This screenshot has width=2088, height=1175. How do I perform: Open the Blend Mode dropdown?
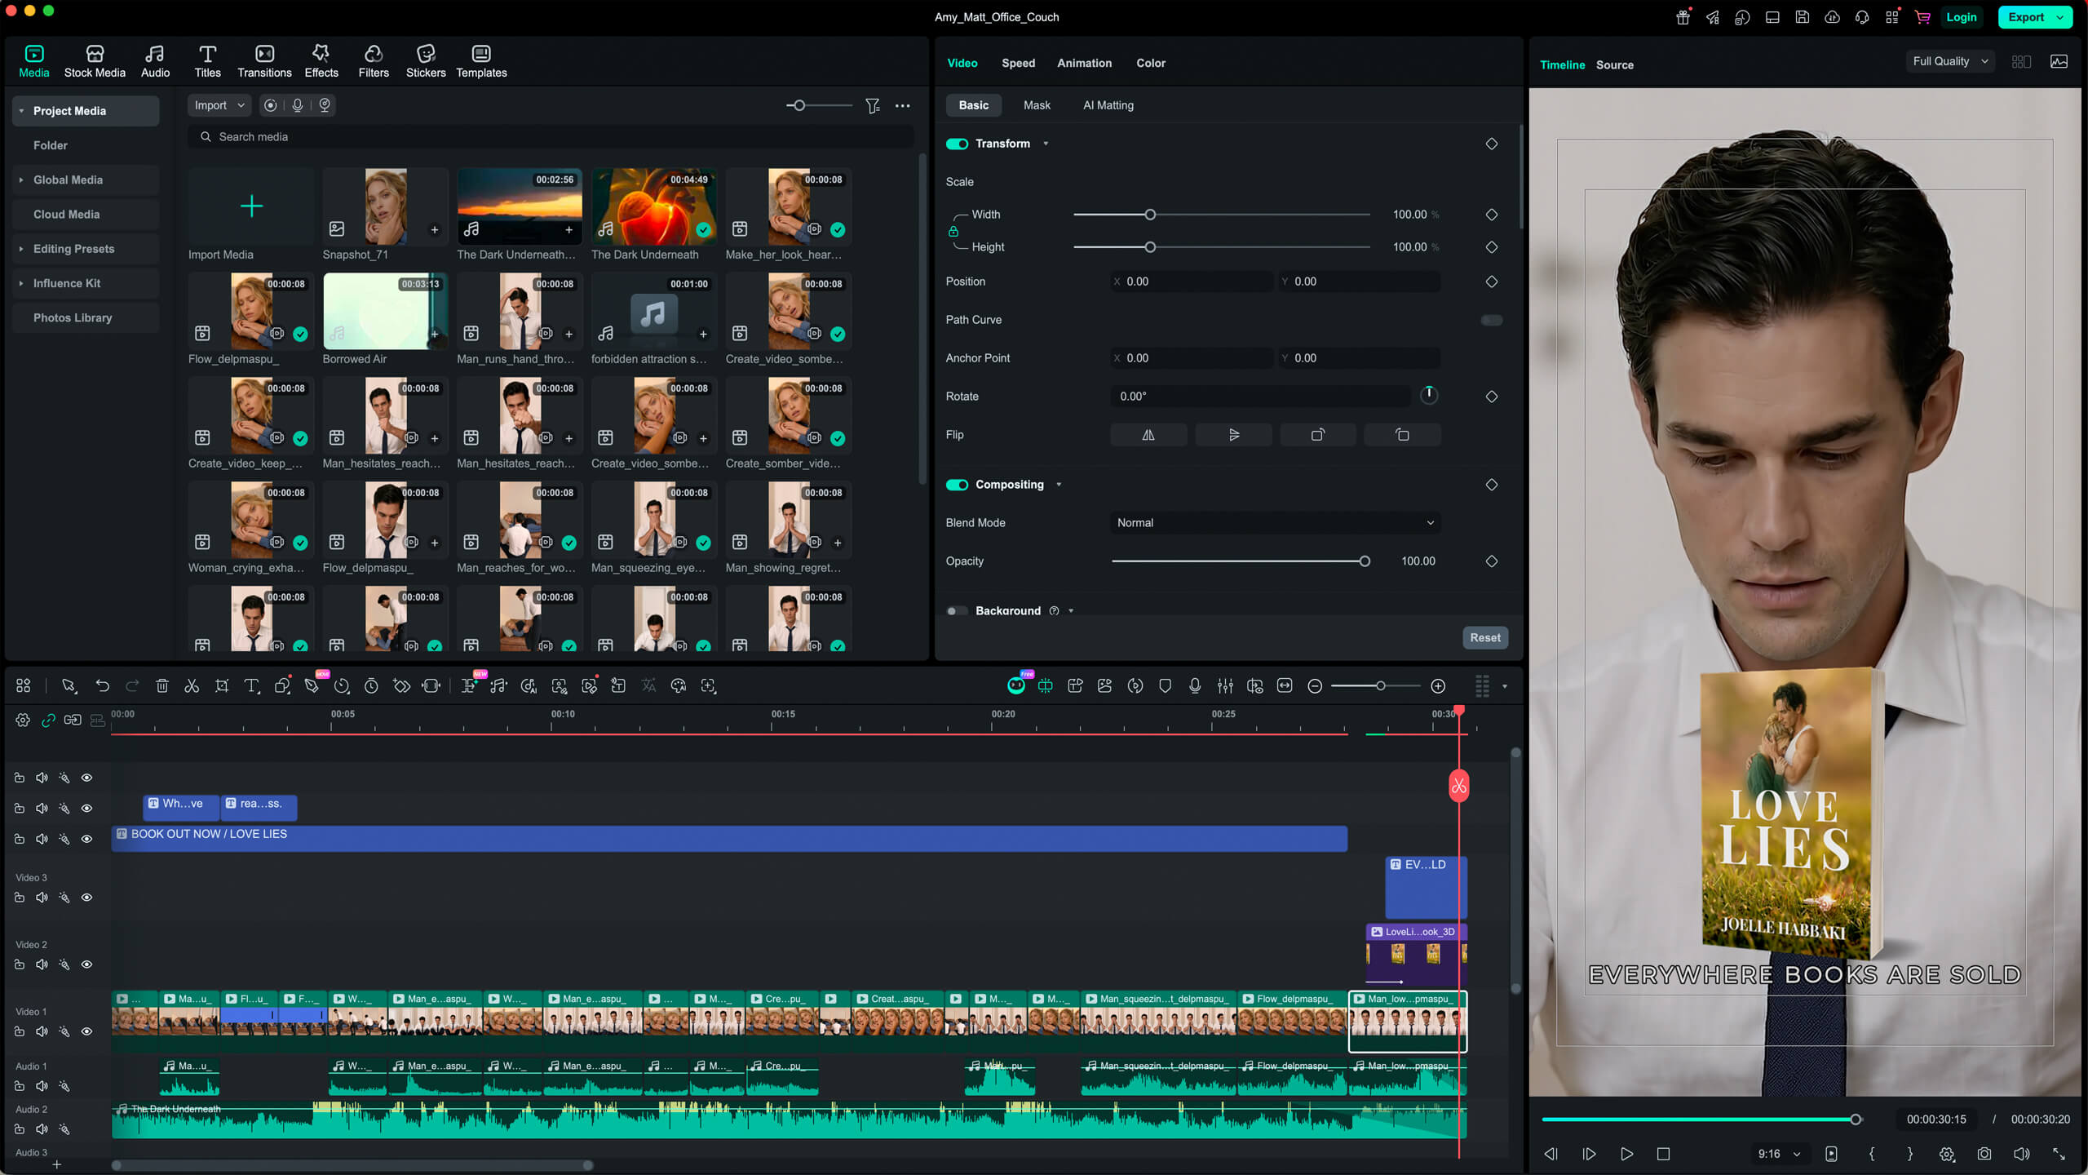[x=1275, y=523]
